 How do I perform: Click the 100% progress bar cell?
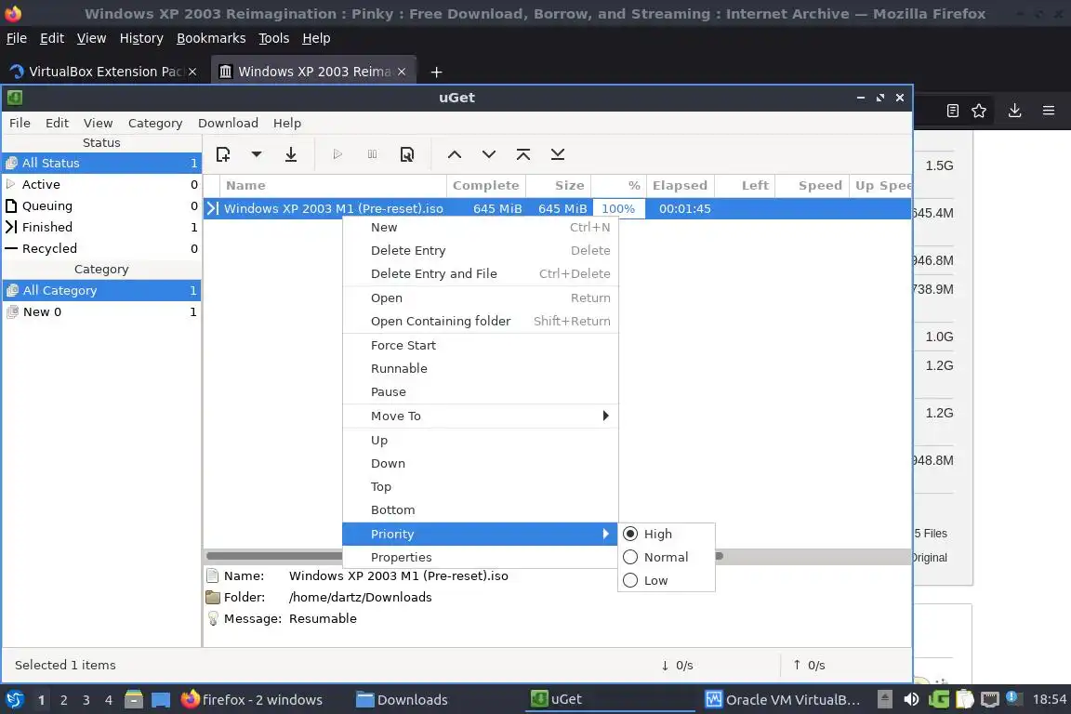point(618,208)
